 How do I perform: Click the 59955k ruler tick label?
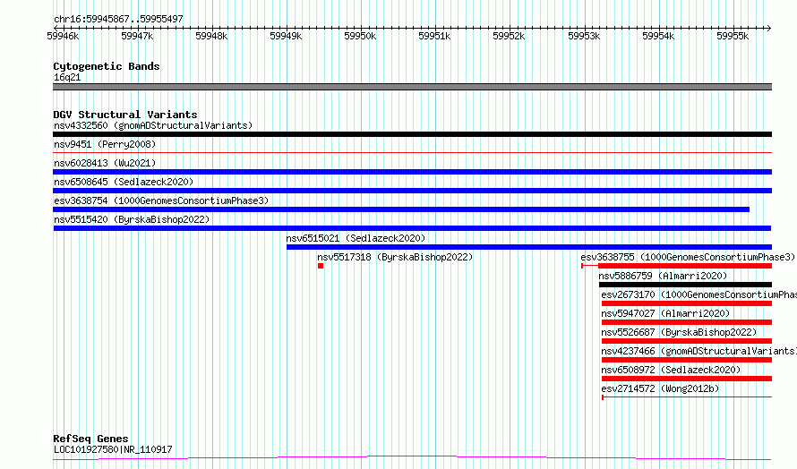click(x=733, y=36)
